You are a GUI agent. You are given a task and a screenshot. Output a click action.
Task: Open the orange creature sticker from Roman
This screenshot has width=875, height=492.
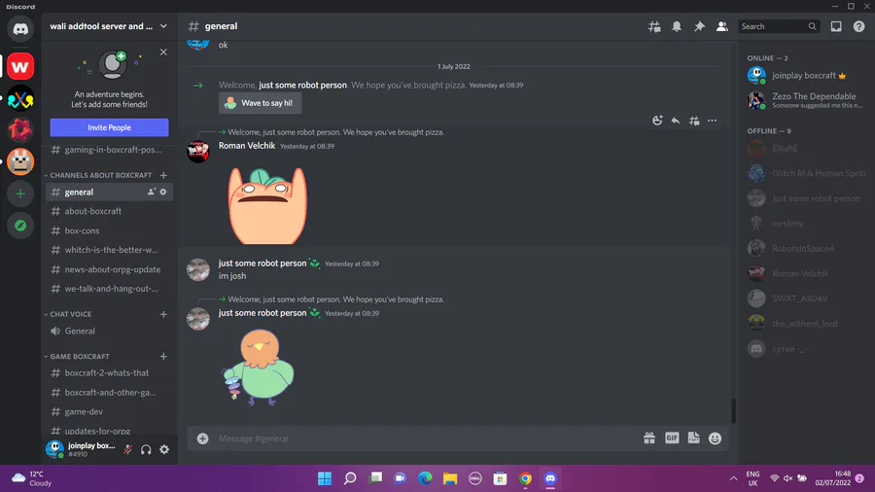point(266,205)
